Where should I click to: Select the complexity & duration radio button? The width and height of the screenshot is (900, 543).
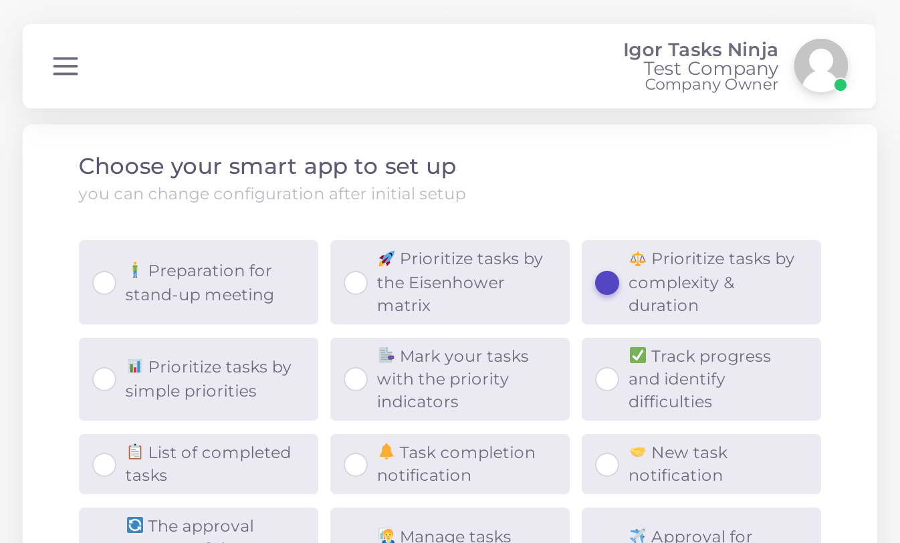[x=607, y=282]
